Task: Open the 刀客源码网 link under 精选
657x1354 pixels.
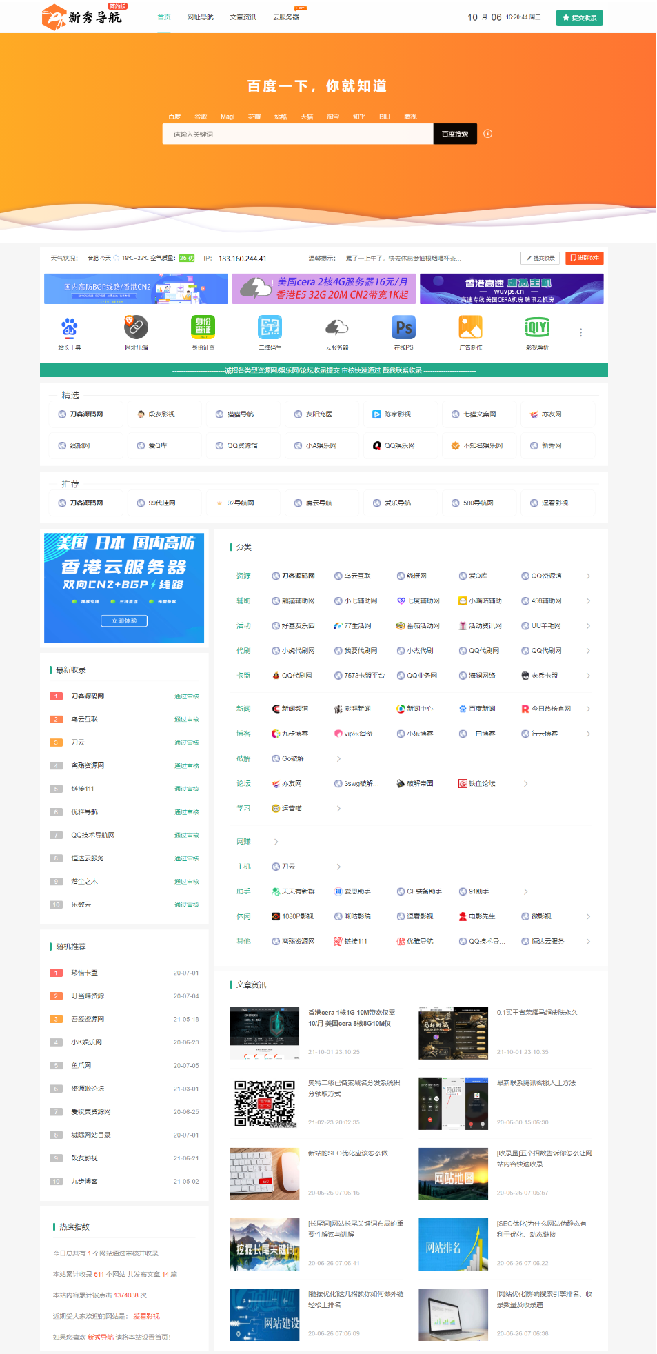Action: click(x=81, y=414)
